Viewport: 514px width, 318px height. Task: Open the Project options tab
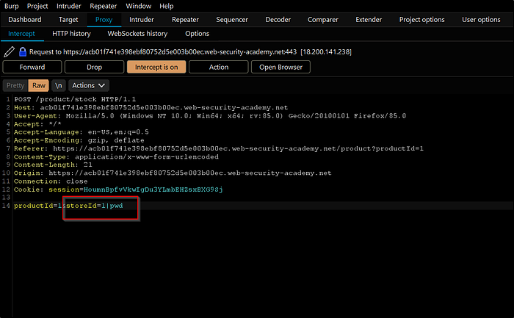coord(422,20)
